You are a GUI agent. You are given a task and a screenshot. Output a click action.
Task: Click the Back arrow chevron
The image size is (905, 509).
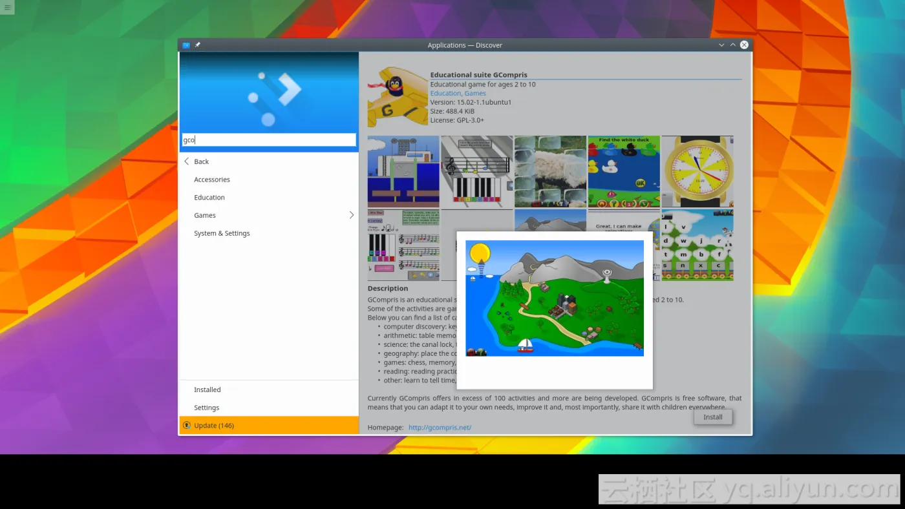pos(187,161)
